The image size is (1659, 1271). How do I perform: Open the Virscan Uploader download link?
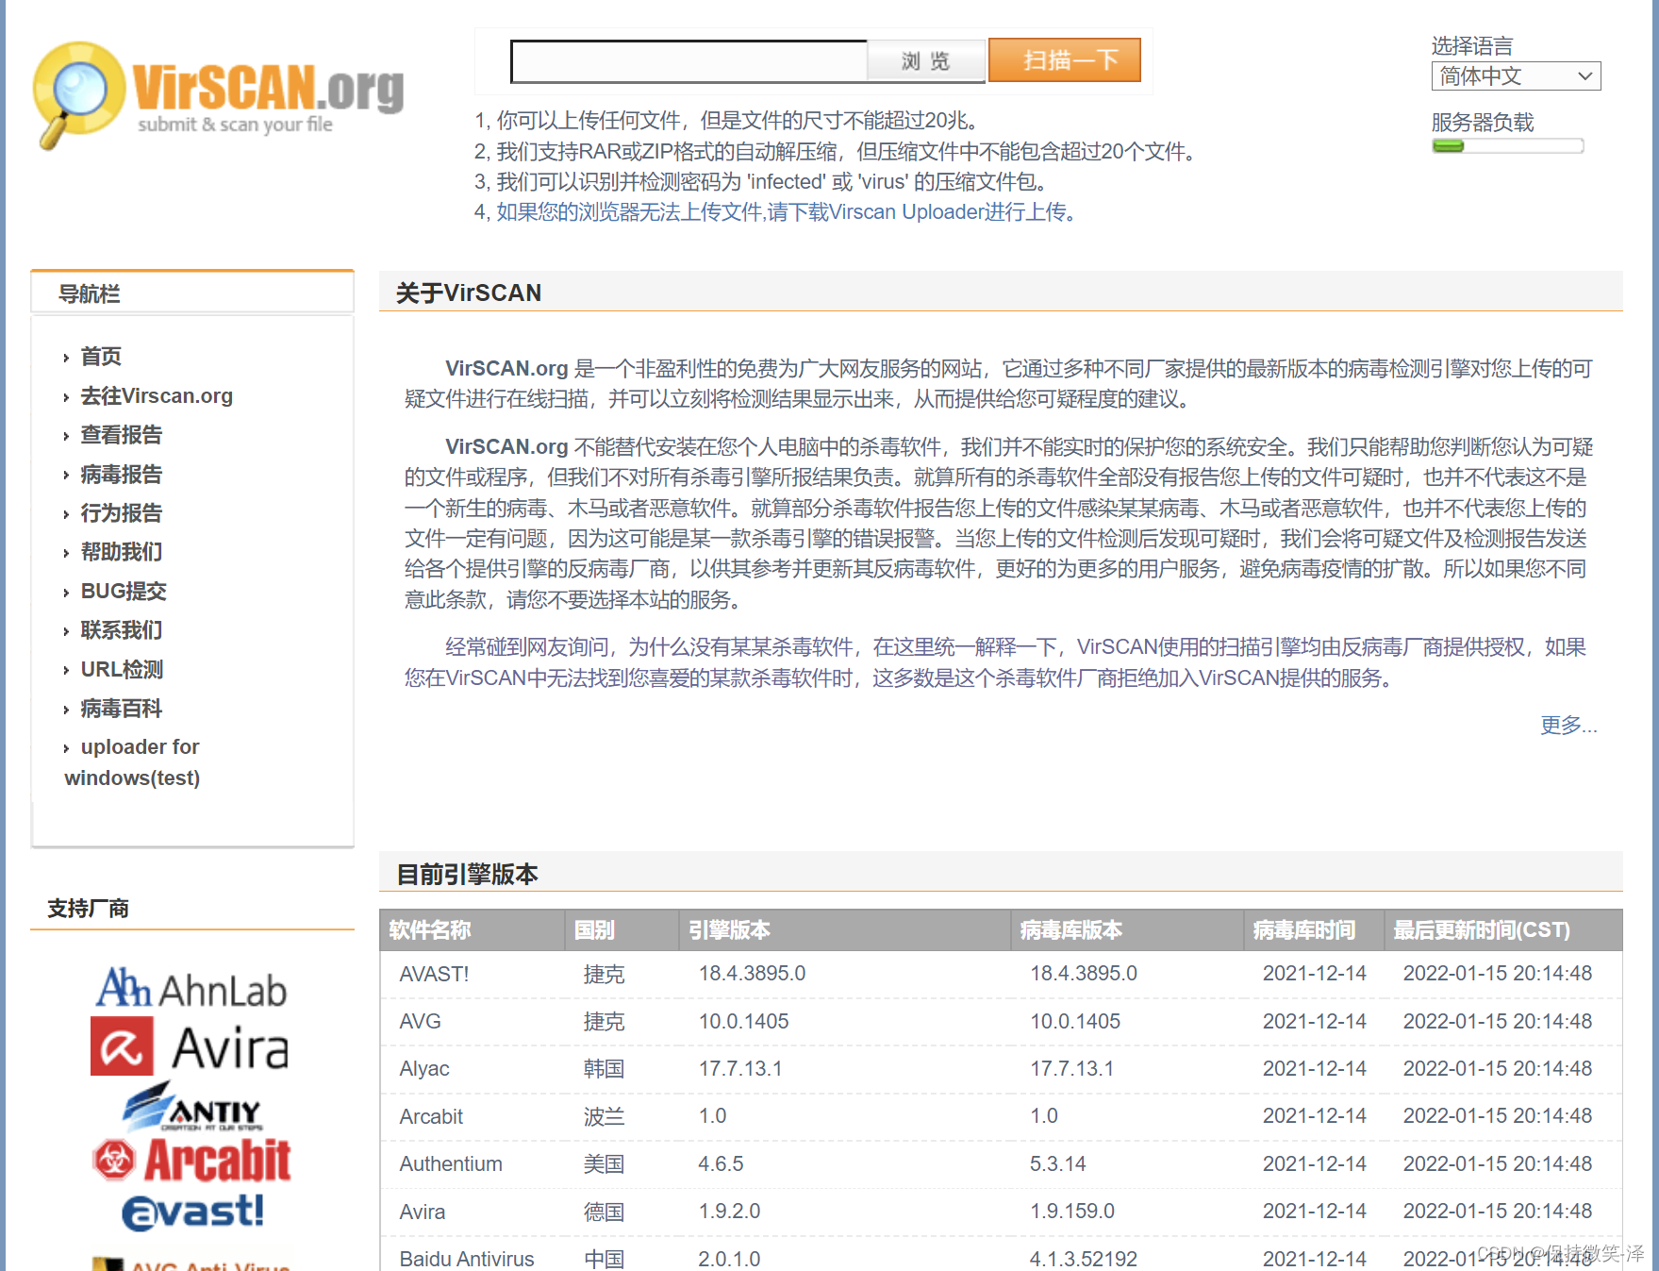[x=786, y=212]
